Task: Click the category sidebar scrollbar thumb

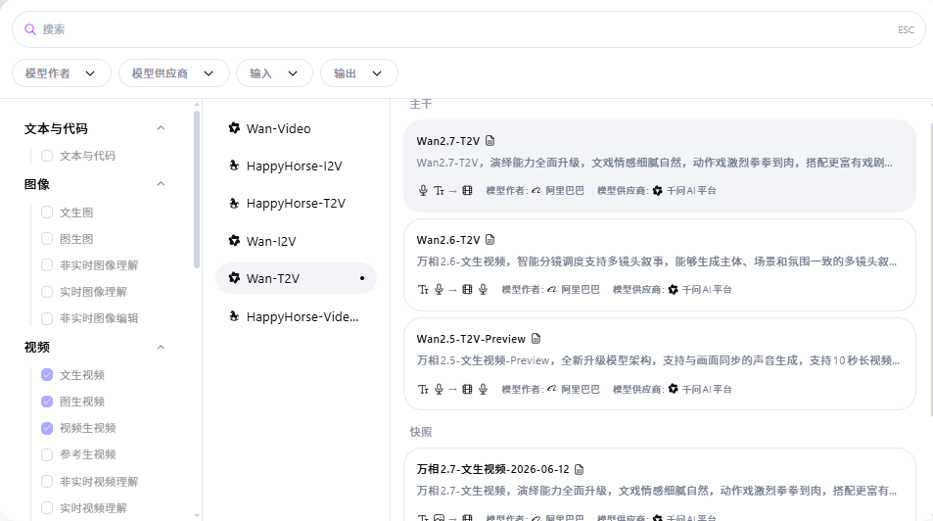Action: [x=197, y=189]
